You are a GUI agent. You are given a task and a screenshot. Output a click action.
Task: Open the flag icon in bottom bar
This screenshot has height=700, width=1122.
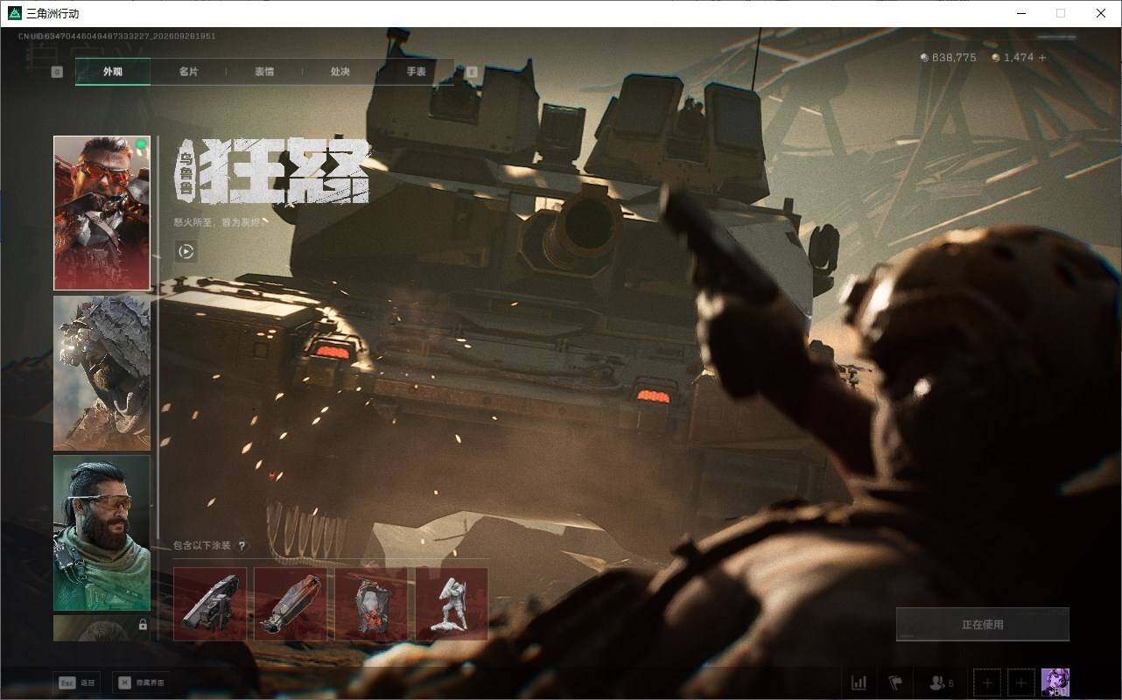pos(895,682)
